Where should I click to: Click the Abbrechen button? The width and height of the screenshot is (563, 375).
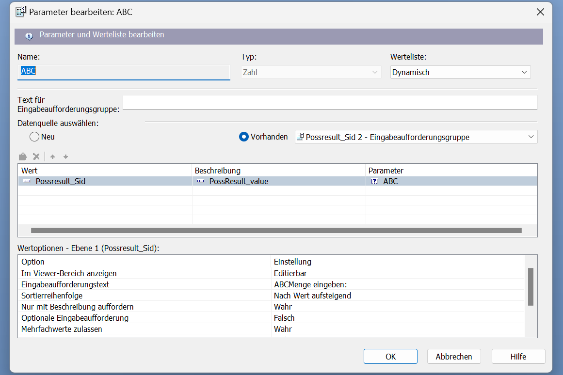coord(453,357)
